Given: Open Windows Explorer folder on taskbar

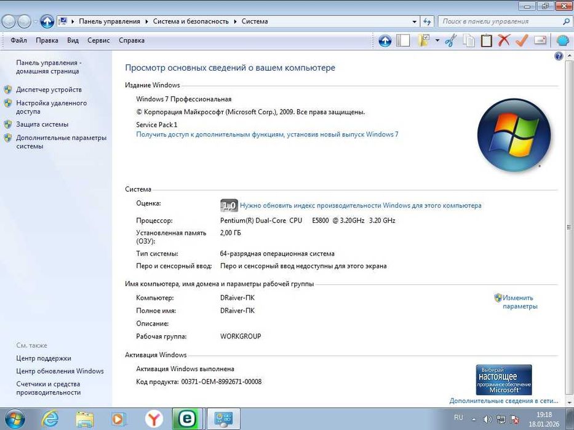Looking at the screenshot, I should pos(84,419).
